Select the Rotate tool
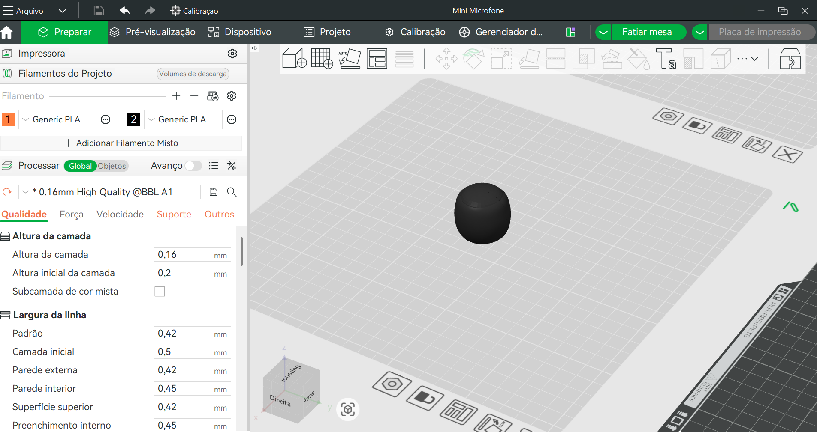Viewport: 817px width, 432px height. coord(474,59)
